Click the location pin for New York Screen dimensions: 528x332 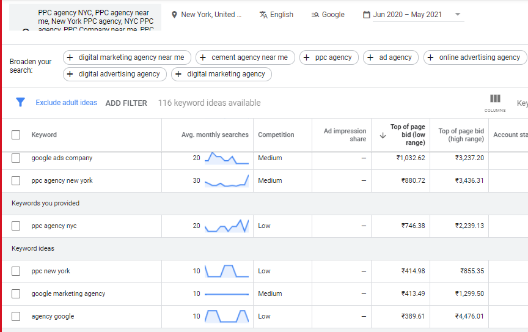pos(174,15)
